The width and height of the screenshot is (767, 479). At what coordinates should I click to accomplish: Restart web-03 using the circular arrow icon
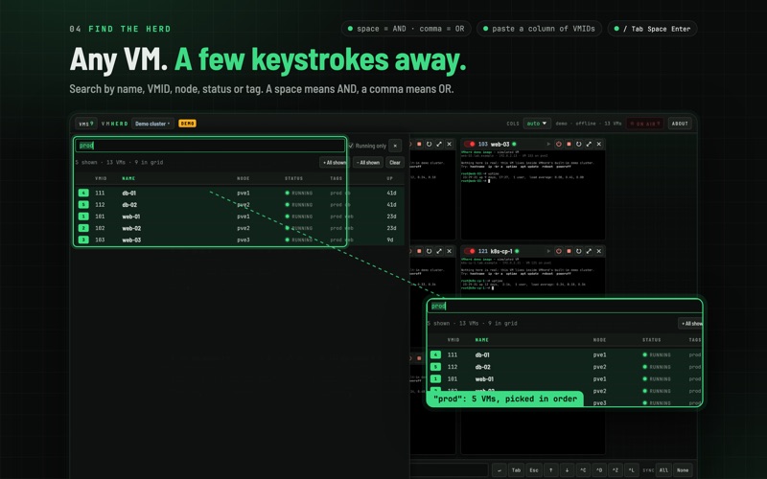click(579, 145)
